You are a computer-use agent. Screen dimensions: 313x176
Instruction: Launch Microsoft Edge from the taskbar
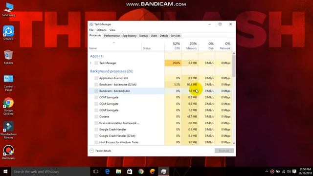pos(107,172)
